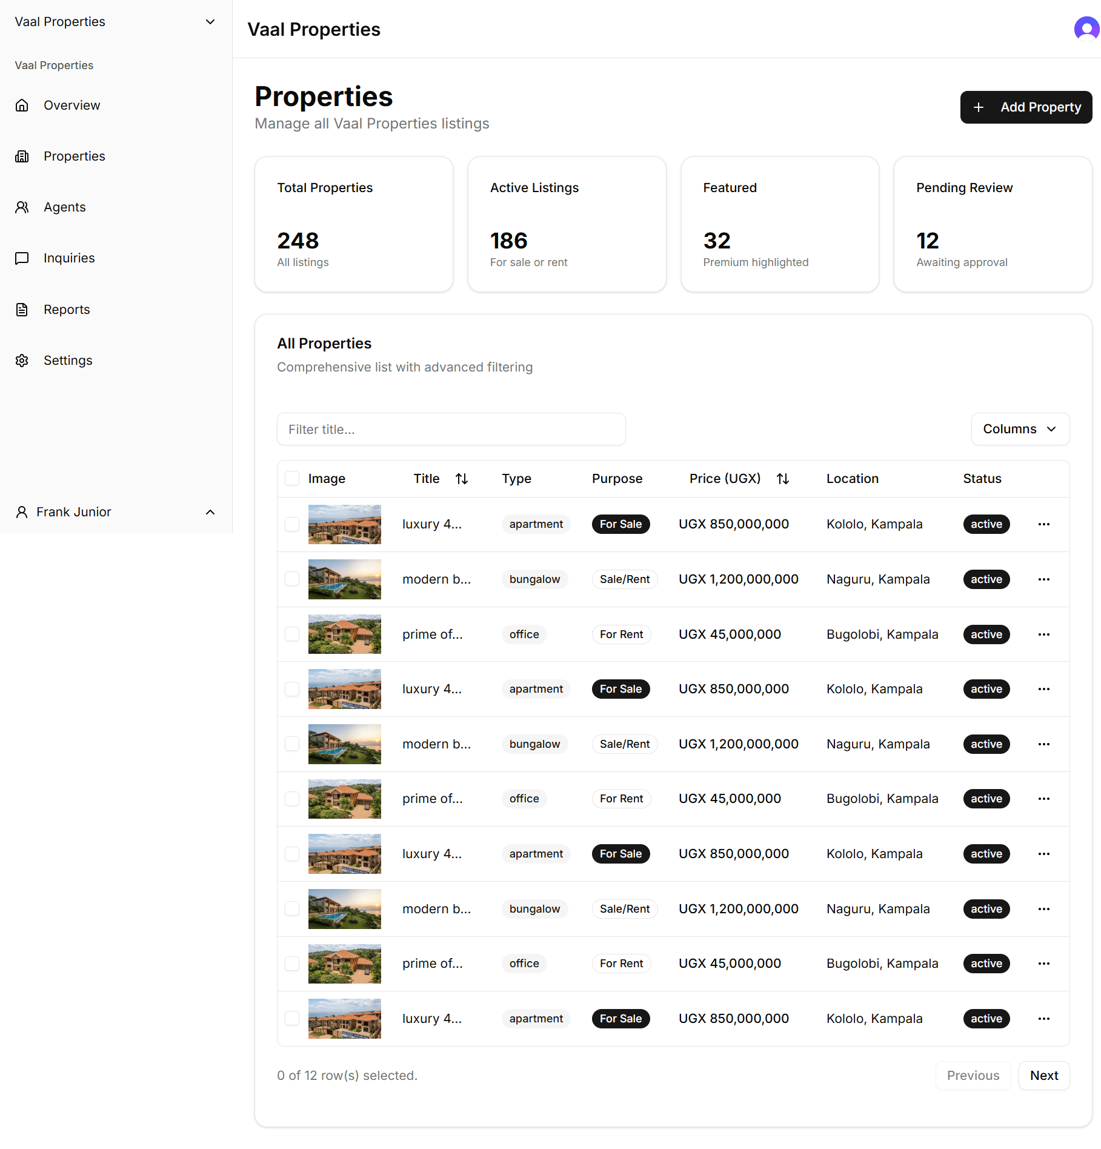Go to Overview in the sidebar

click(72, 105)
